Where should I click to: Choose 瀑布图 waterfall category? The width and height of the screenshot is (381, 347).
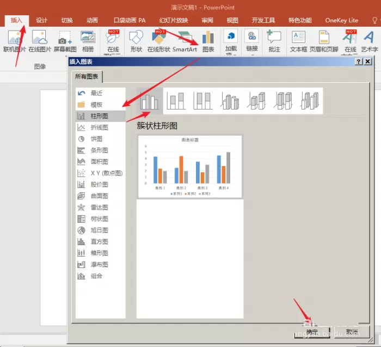tap(101, 265)
